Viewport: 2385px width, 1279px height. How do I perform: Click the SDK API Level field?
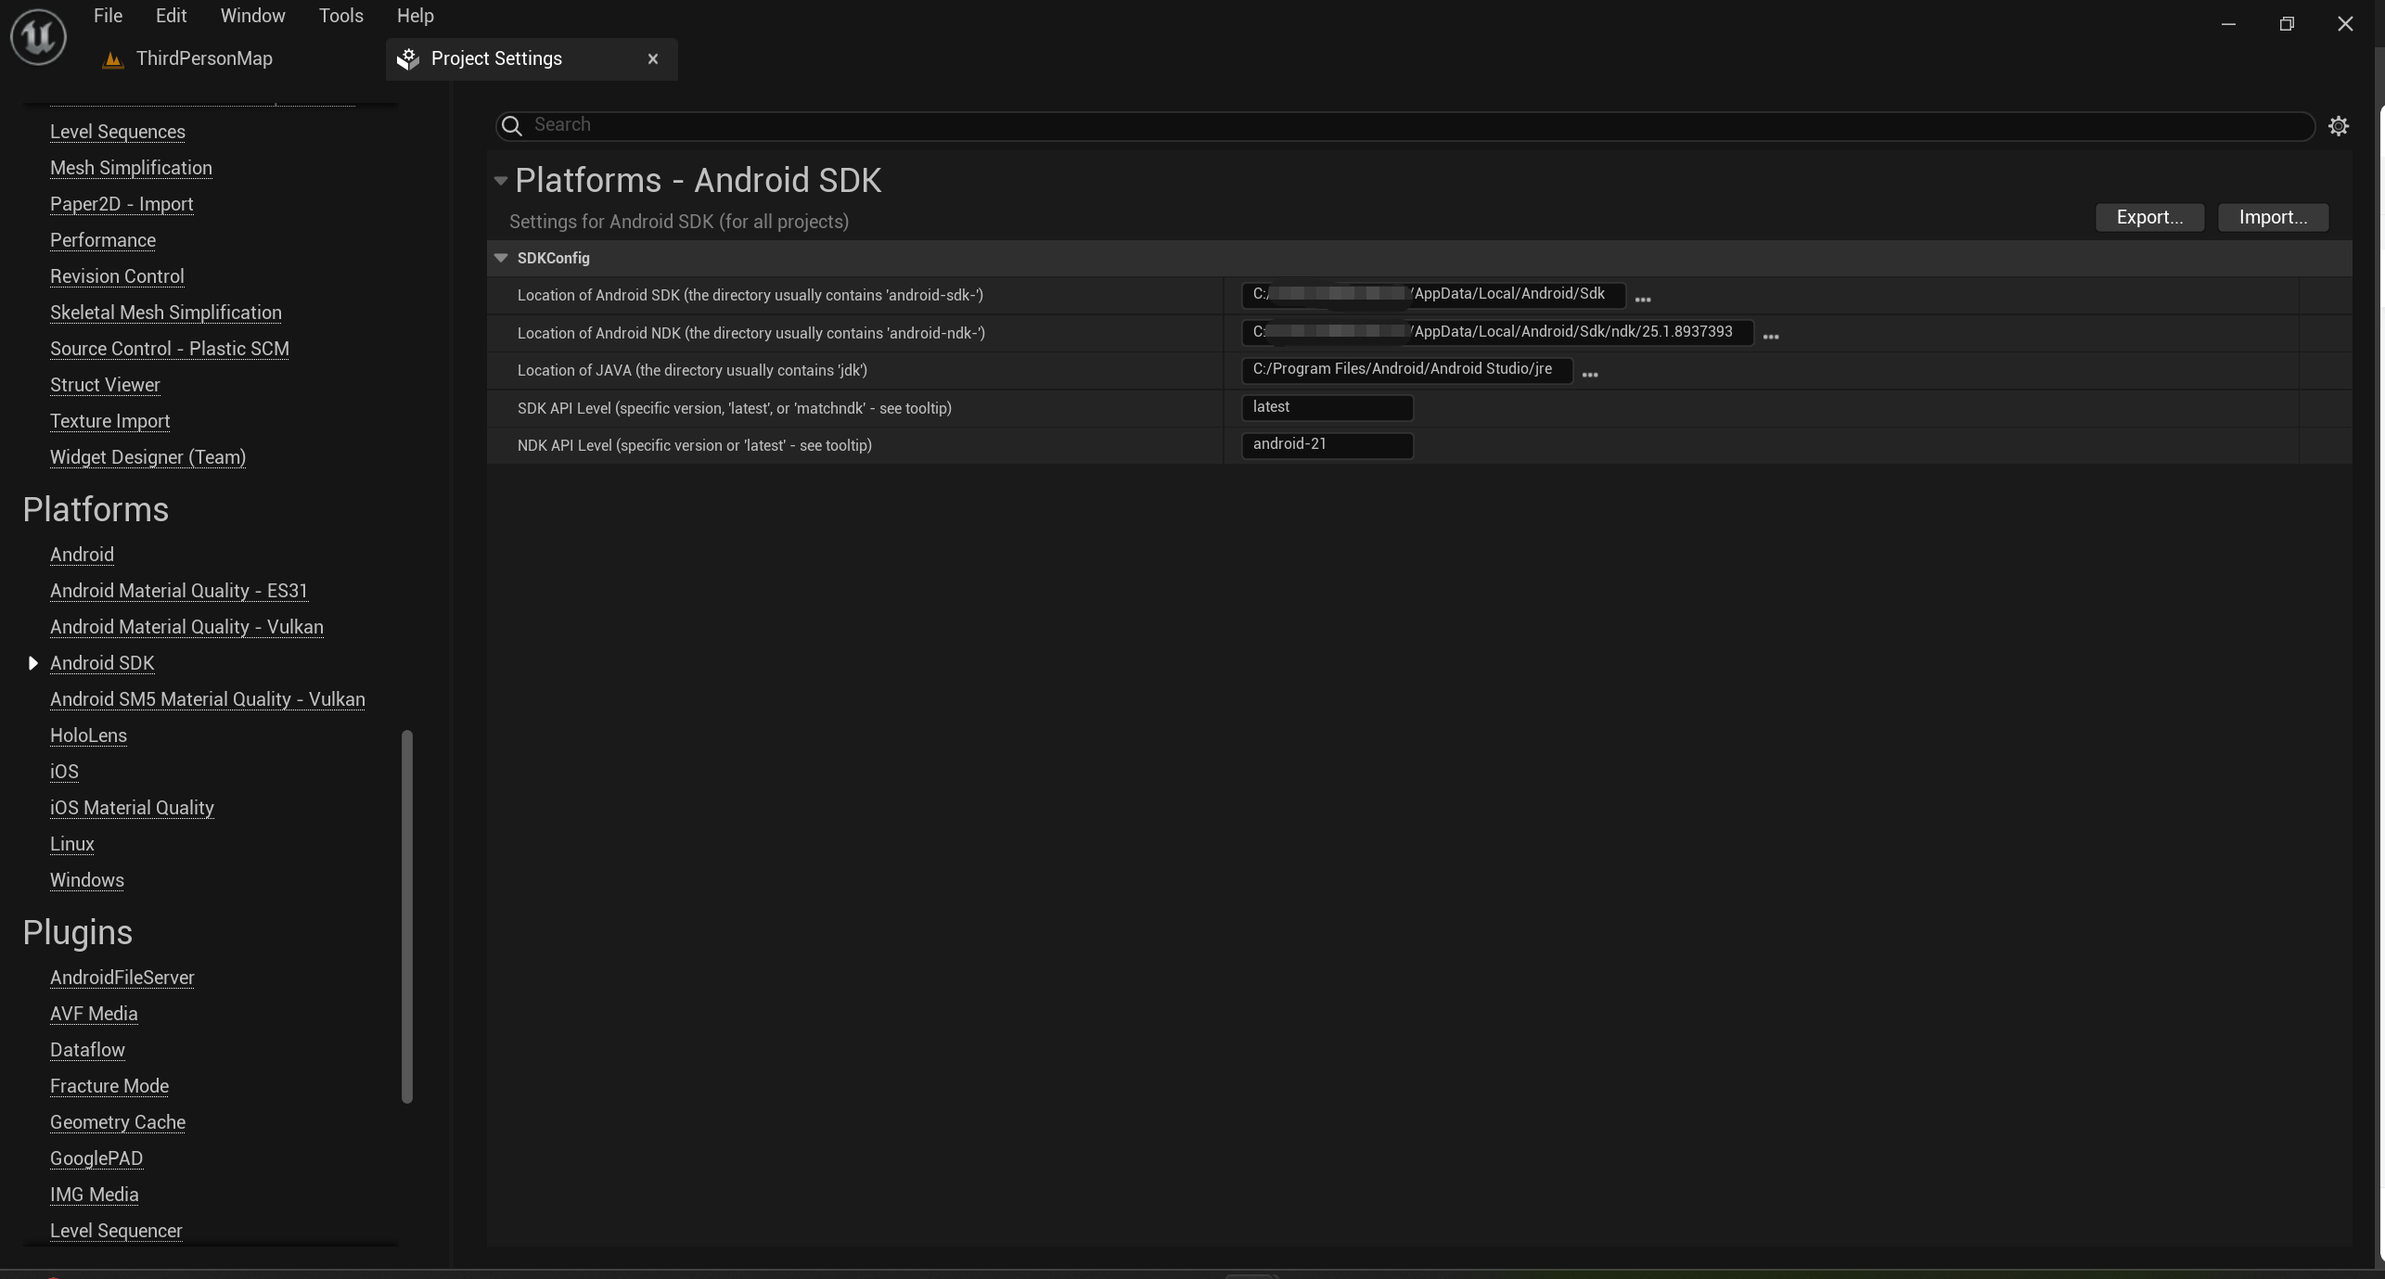(1327, 407)
